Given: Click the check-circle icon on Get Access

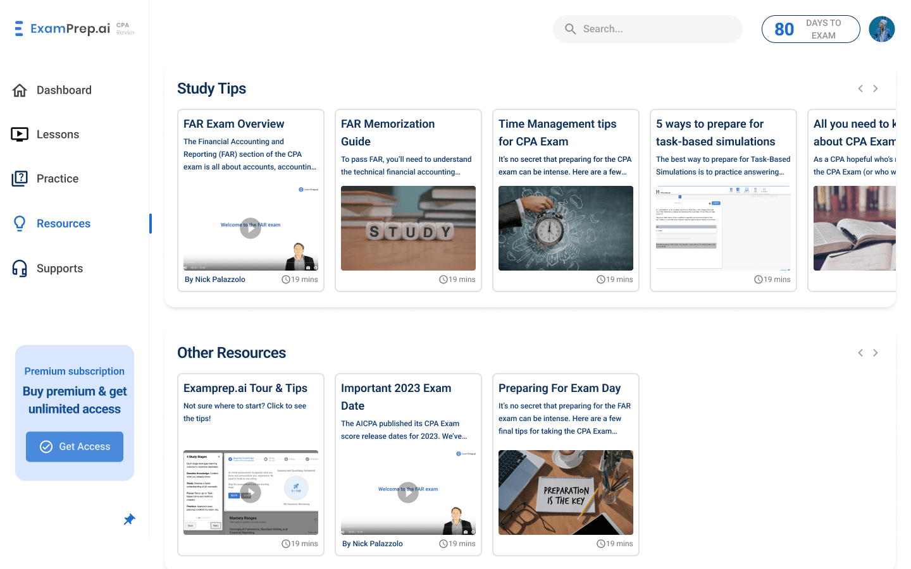Looking at the screenshot, I should (46, 447).
